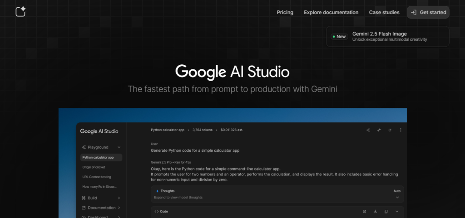Open the three-dot more options menu

tap(401, 130)
